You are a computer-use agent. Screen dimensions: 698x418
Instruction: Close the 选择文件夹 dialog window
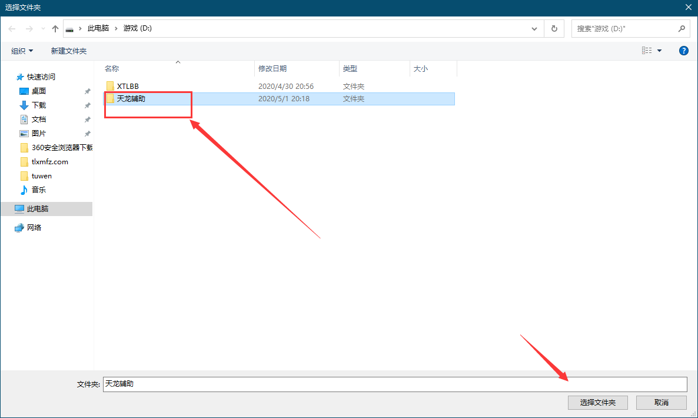tap(688, 7)
